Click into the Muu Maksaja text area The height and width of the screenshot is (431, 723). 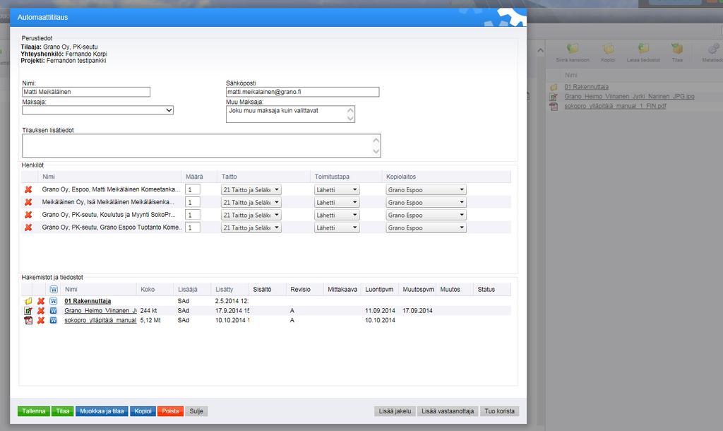click(290, 114)
